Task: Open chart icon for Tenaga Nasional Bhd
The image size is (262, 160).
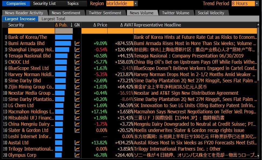Action: tap(77, 56)
